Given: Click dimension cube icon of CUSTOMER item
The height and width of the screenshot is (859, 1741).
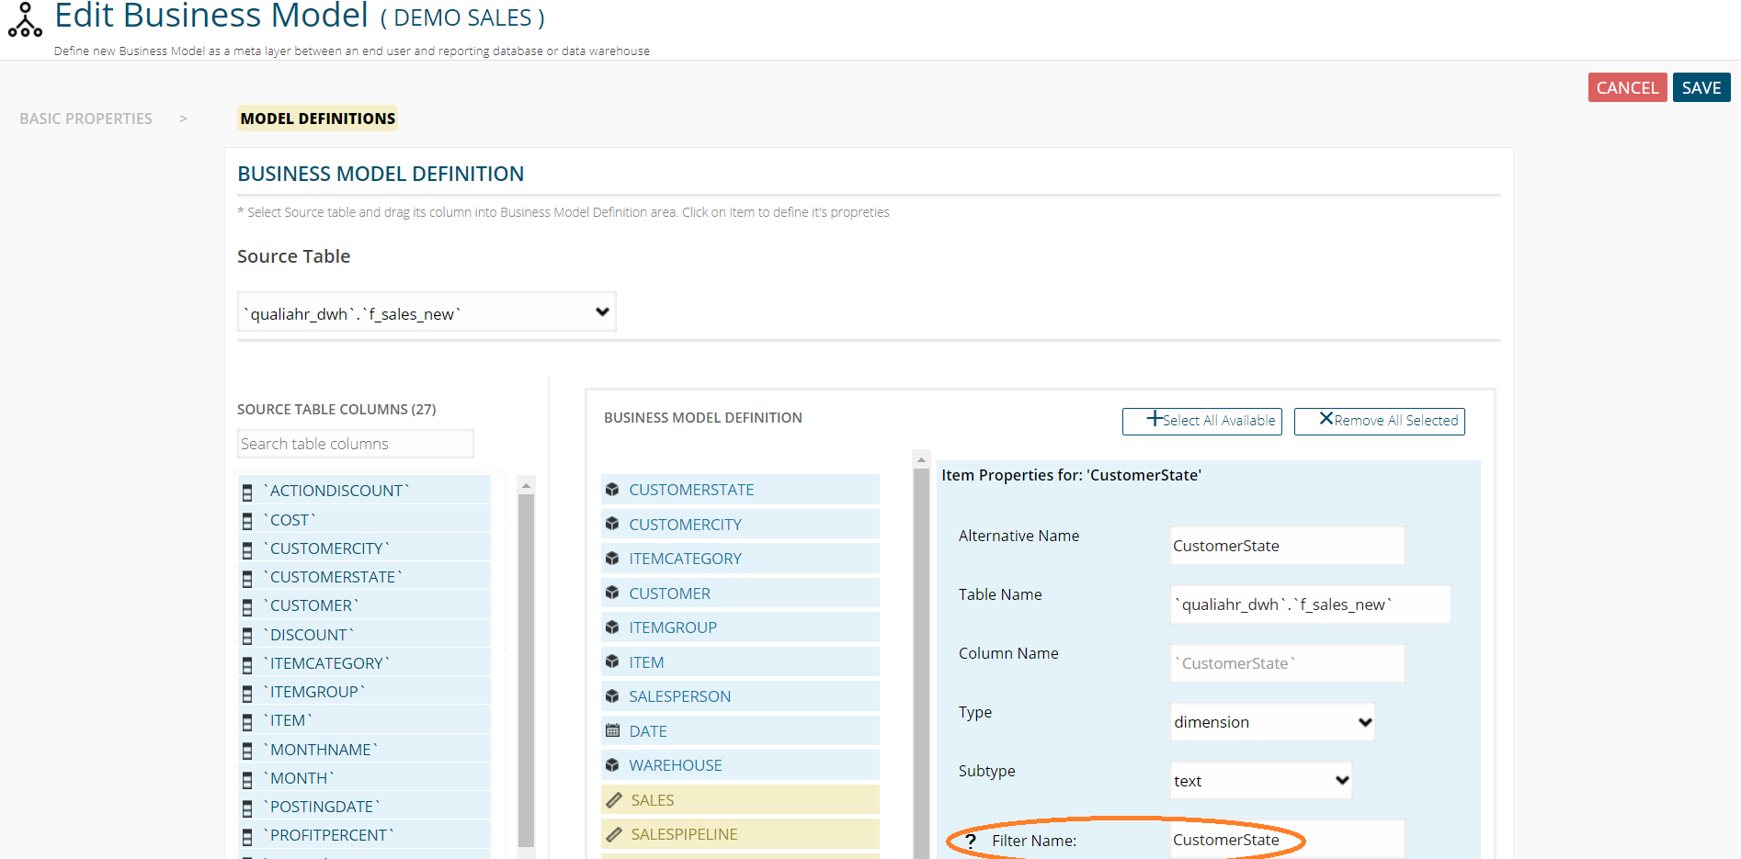Looking at the screenshot, I should [612, 593].
